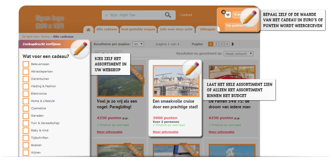
Task: Open Meer informatie for cruise product
Action: (x=166, y=132)
